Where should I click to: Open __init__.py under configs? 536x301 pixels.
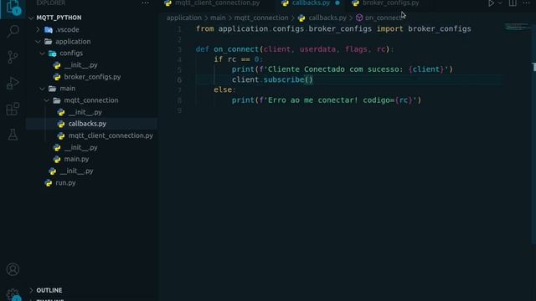coord(80,65)
